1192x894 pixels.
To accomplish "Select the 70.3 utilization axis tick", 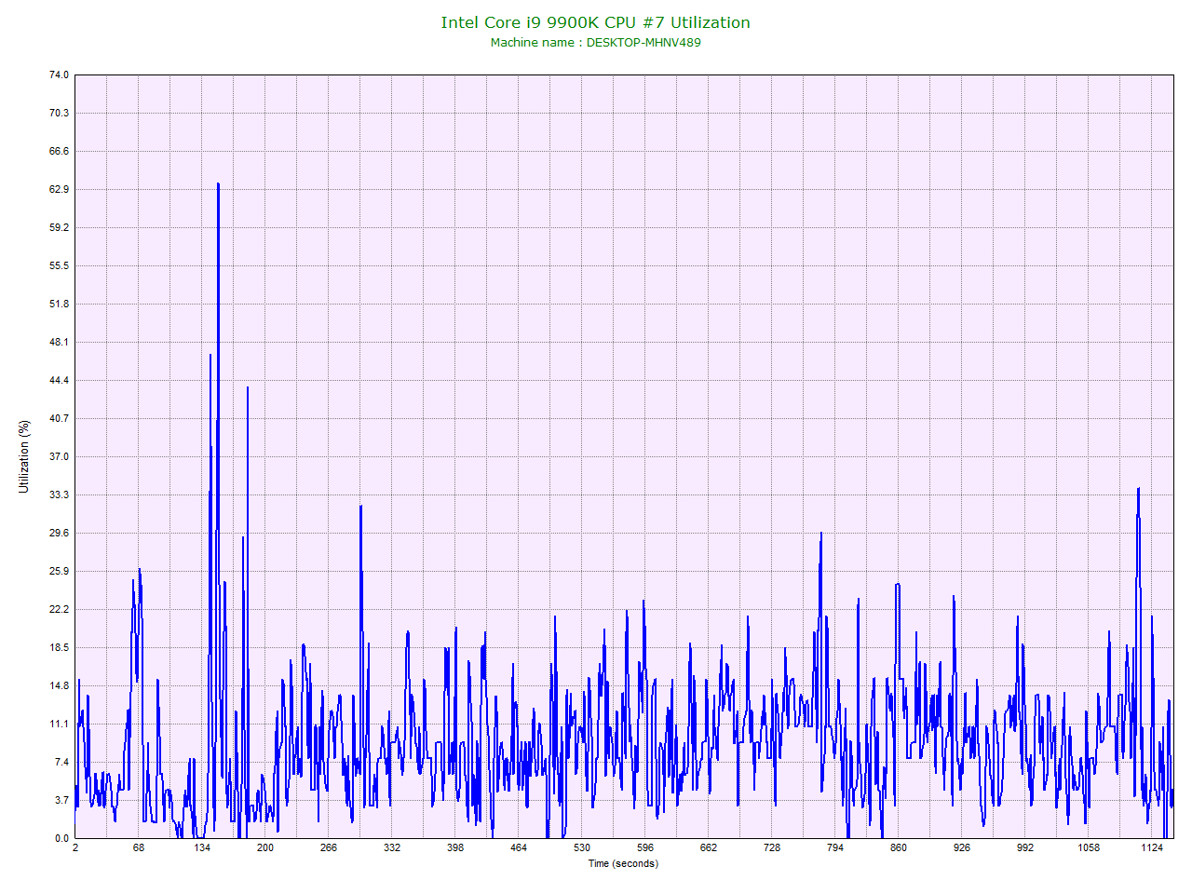I will pos(59,113).
